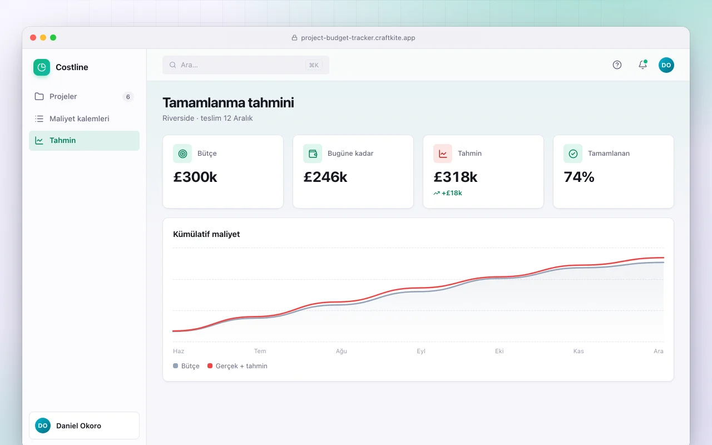712x445 pixels.
Task: Click the target icon on Bütçe card
Action: (x=182, y=154)
